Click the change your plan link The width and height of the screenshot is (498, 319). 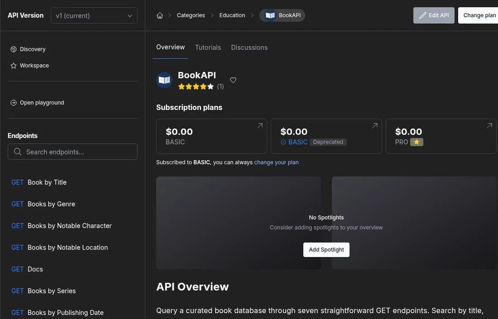click(276, 162)
